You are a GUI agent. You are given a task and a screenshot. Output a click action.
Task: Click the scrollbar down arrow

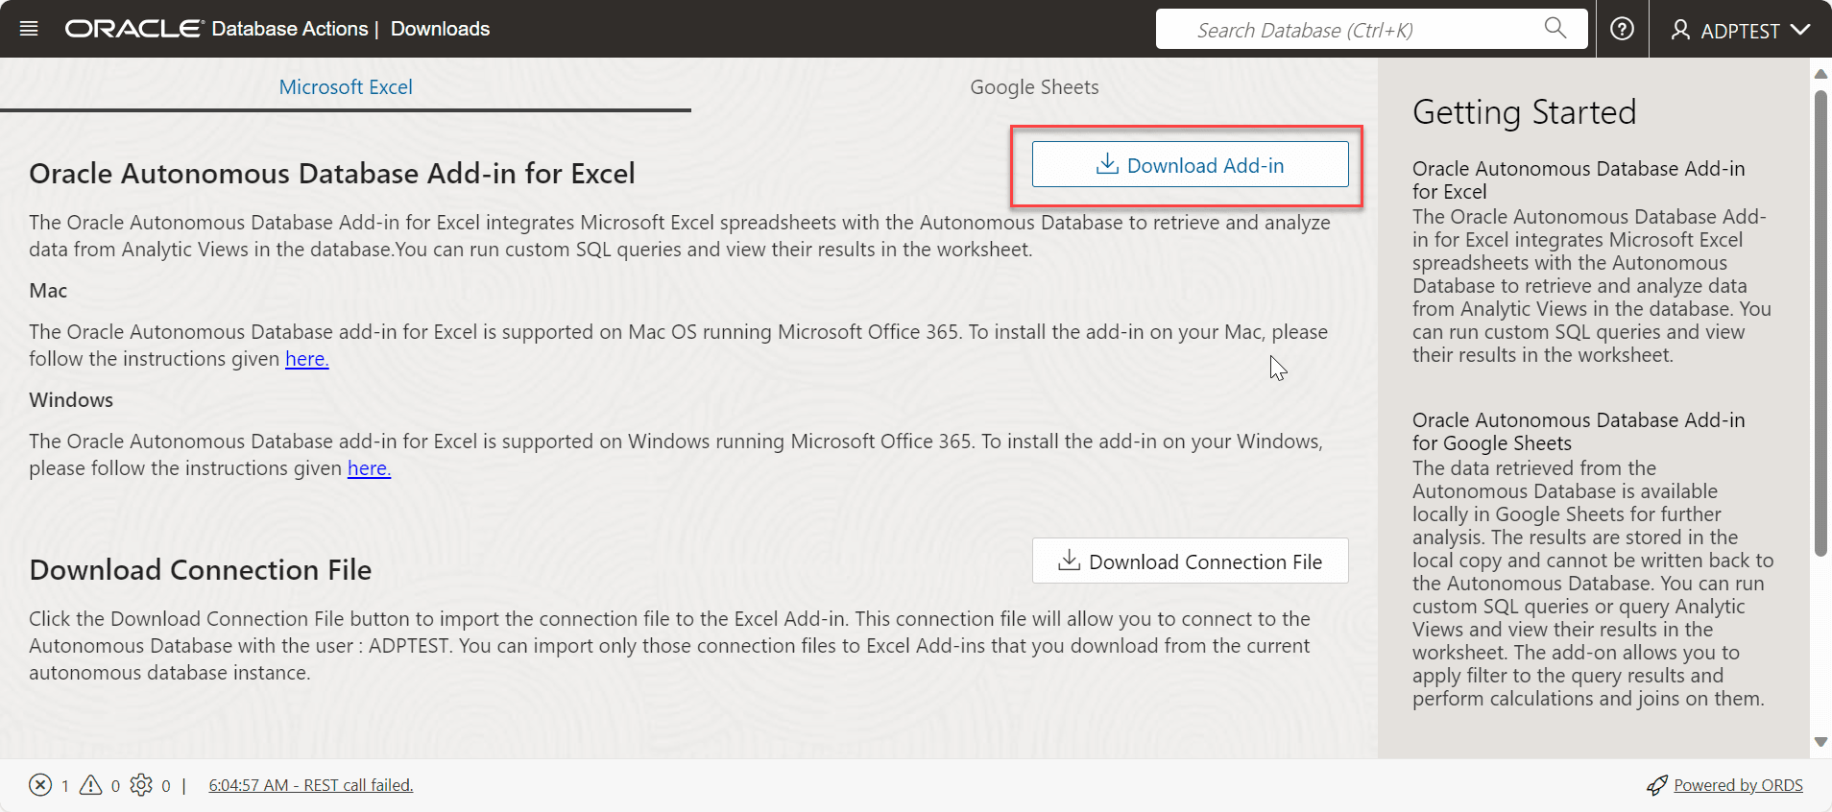(1820, 742)
